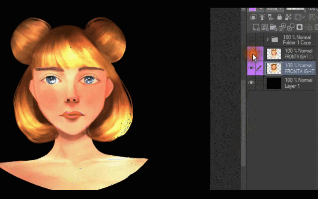Open the purple palette color dropdown
The image size is (318, 199).
[261, 9]
